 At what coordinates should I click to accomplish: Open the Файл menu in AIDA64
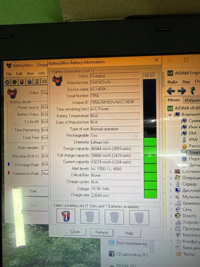(172, 82)
